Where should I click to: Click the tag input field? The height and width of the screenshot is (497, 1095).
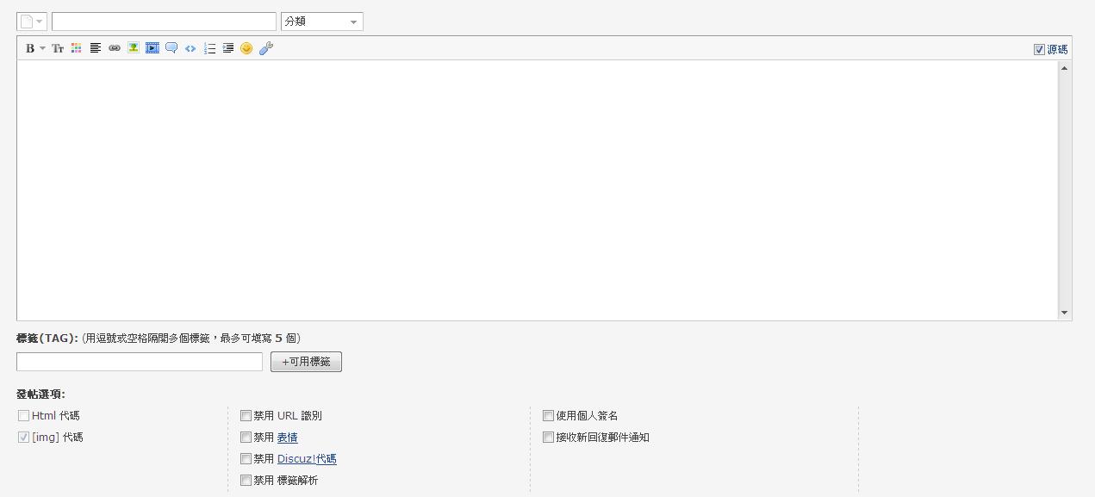click(x=140, y=362)
